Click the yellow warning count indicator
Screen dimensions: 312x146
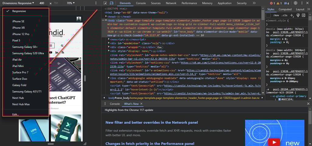[279, 3]
